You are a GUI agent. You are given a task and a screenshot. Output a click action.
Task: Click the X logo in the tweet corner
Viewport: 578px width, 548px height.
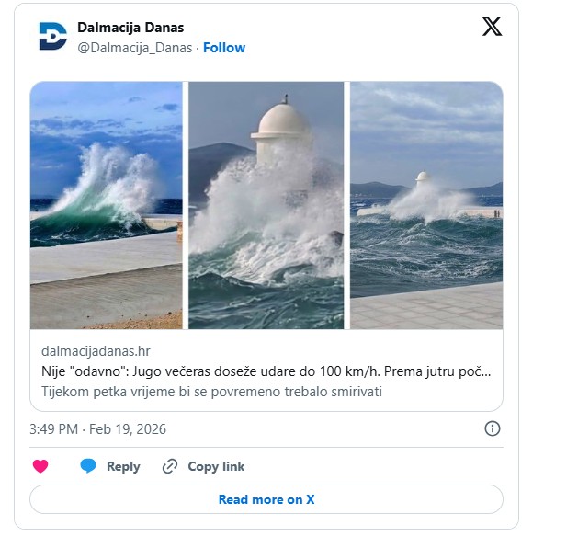pyautogui.click(x=492, y=28)
